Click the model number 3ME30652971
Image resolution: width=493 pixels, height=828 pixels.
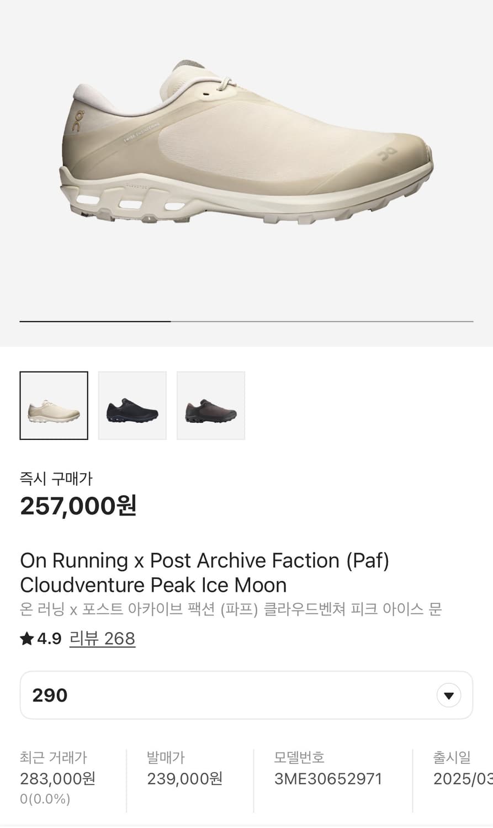coord(328,779)
